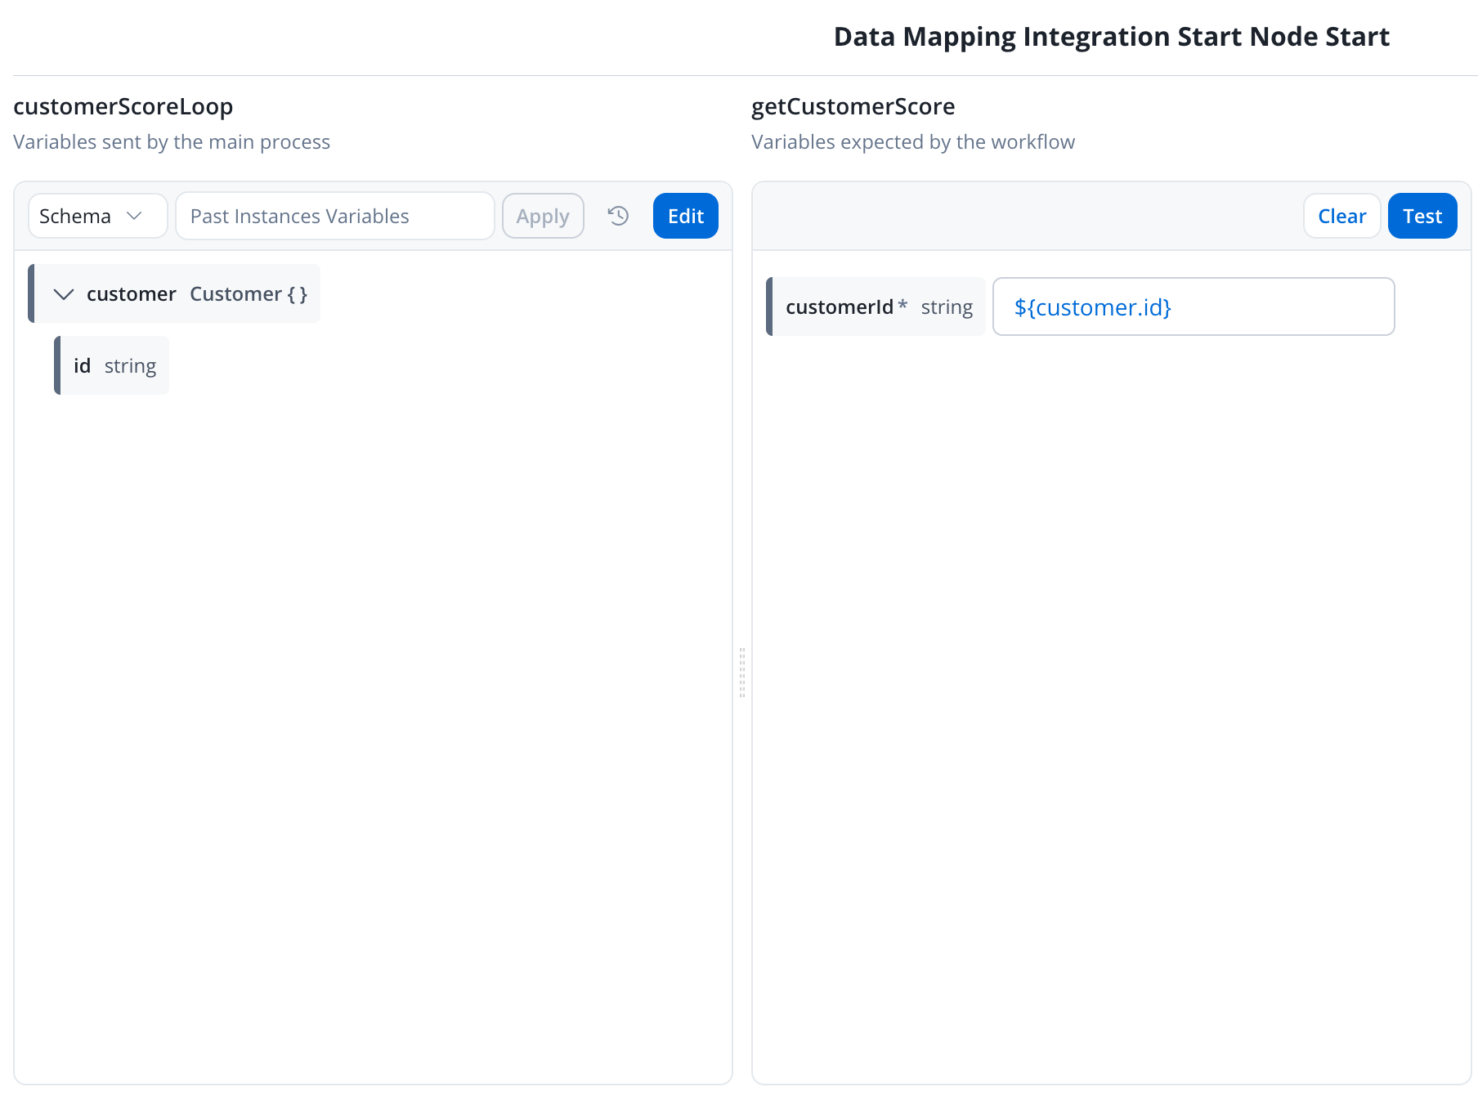This screenshot has height=1105, width=1478.
Task: Open the Schema dropdown
Action: tap(98, 216)
